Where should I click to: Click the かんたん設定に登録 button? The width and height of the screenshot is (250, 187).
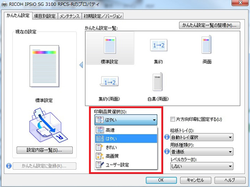(45, 166)
